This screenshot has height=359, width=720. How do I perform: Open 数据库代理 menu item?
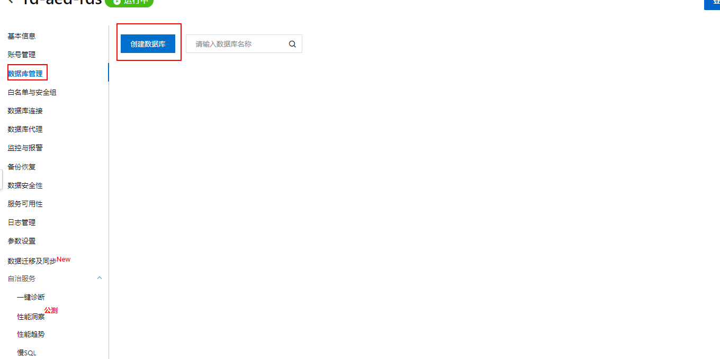25,129
